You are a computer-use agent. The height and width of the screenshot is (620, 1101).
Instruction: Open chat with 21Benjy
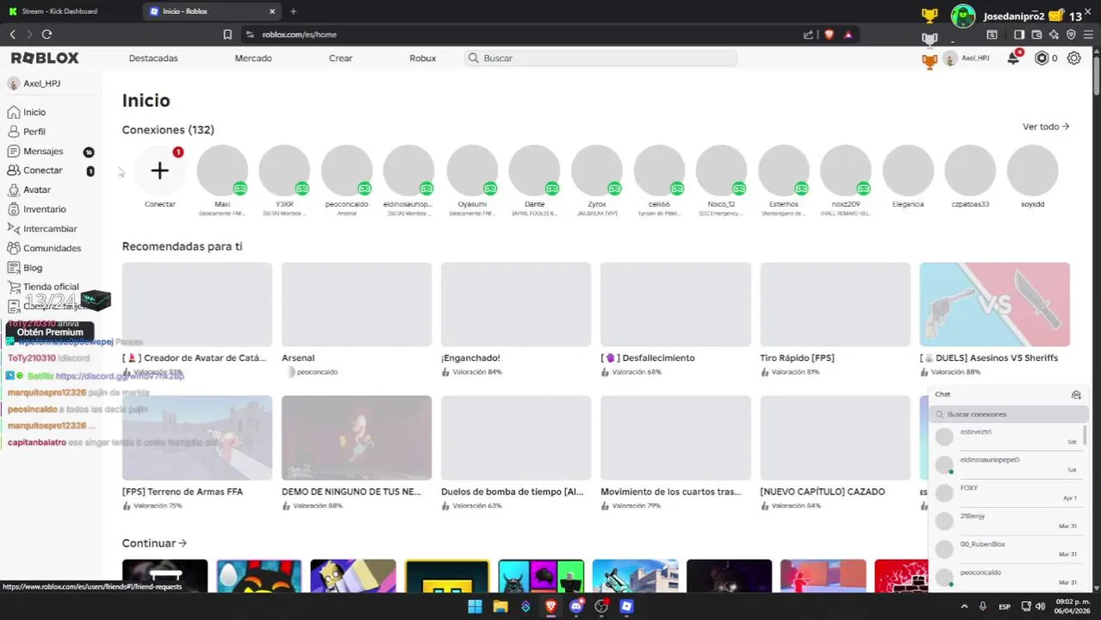tap(1009, 521)
